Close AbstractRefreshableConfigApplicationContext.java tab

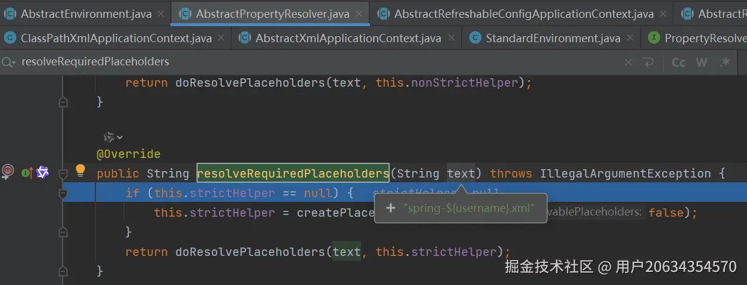tap(664, 14)
